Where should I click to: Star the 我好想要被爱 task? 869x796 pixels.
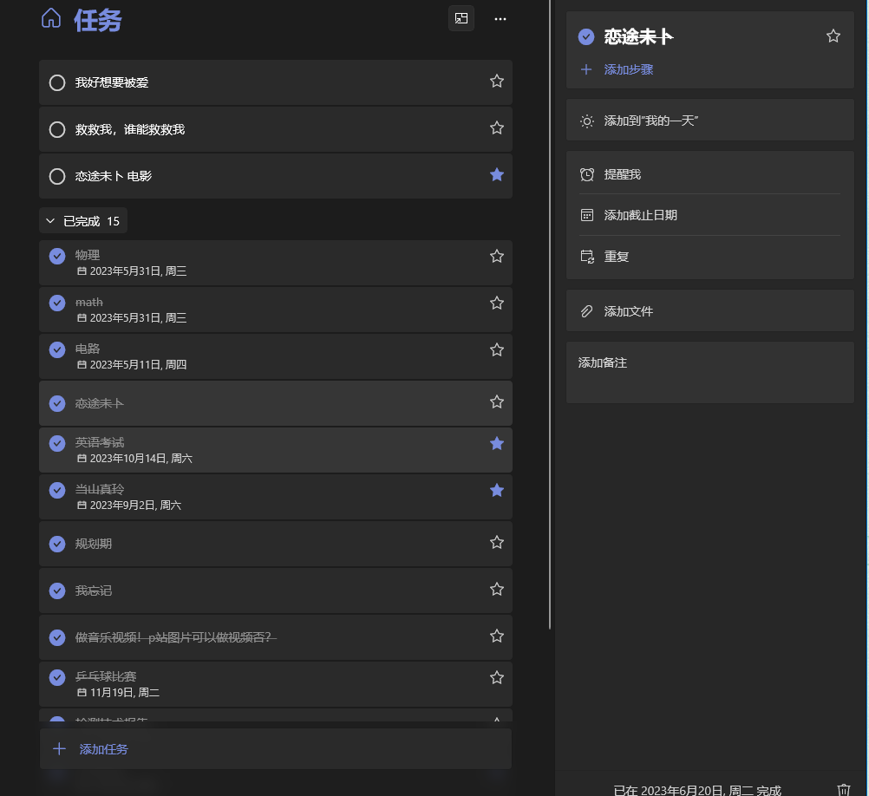[x=497, y=82]
